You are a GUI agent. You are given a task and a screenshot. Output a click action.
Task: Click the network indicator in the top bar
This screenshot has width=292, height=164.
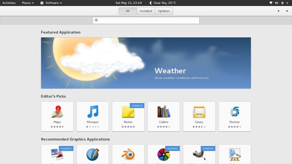tap(271, 3)
